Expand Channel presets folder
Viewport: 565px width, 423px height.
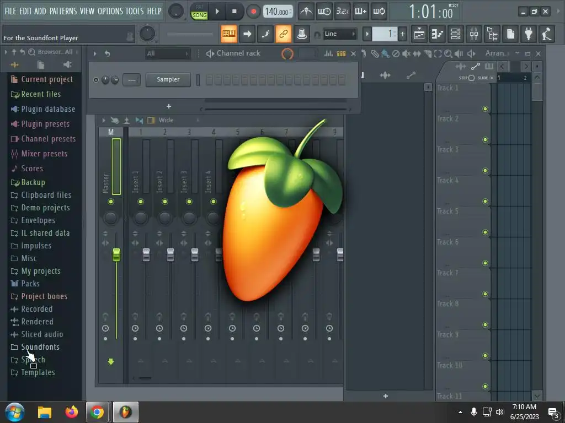(43, 139)
